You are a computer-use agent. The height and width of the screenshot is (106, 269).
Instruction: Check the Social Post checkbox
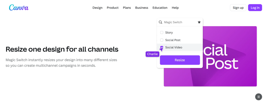point(162,40)
